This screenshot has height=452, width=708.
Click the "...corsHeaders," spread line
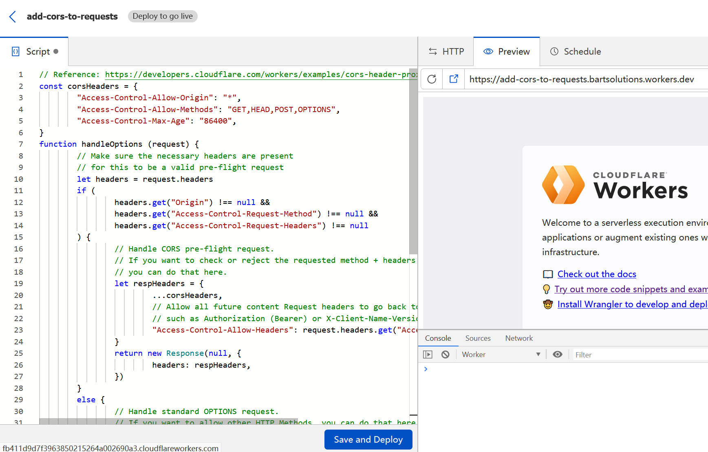[187, 295]
